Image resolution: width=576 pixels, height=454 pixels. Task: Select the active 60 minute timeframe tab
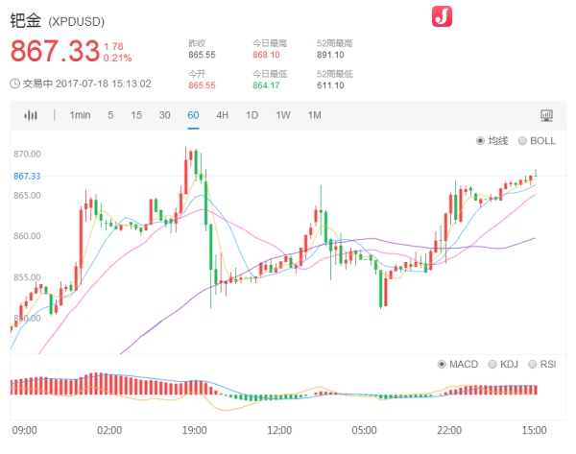(x=193, y=115)
